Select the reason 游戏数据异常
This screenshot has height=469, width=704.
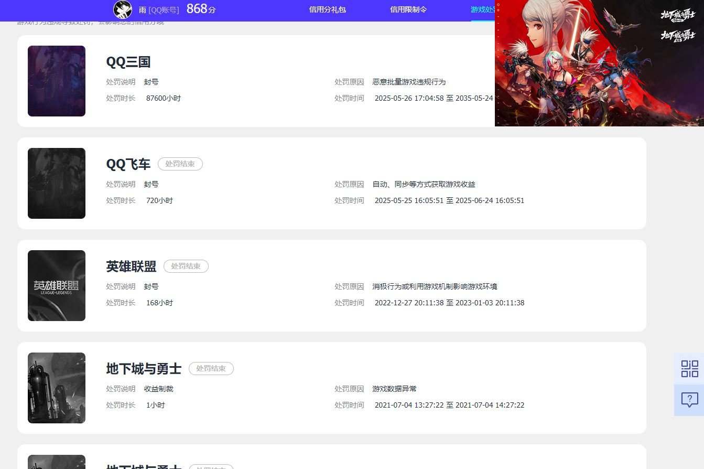coord(395,389)
